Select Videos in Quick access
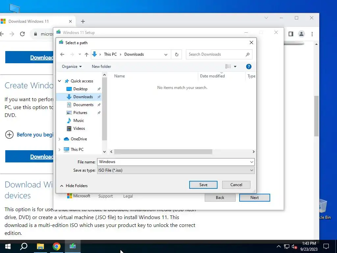The width and height of the screenshot is (337, 253). coord(79,128)
